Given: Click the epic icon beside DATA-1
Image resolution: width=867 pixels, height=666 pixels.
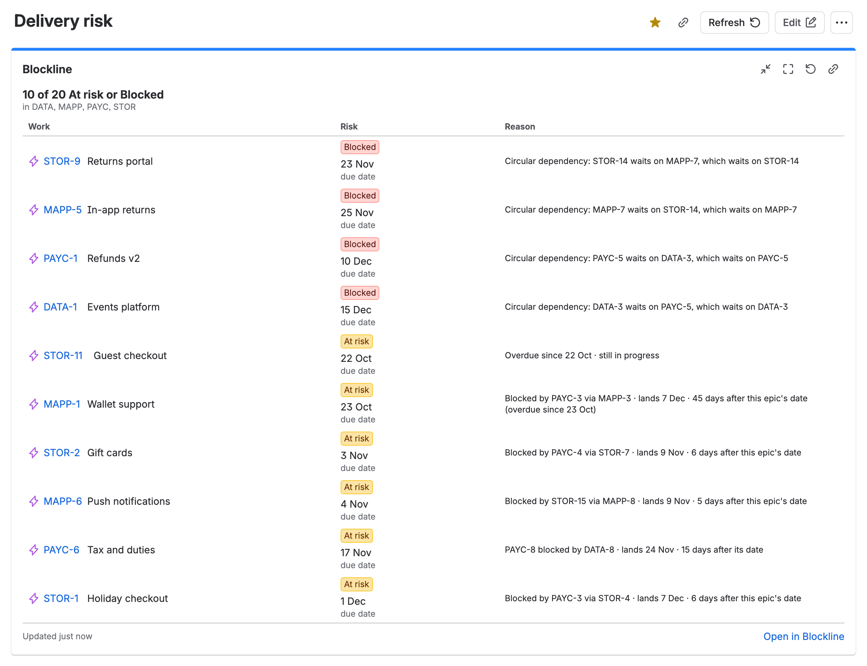Looking at the screenshot, I should (x=34, y=307).
